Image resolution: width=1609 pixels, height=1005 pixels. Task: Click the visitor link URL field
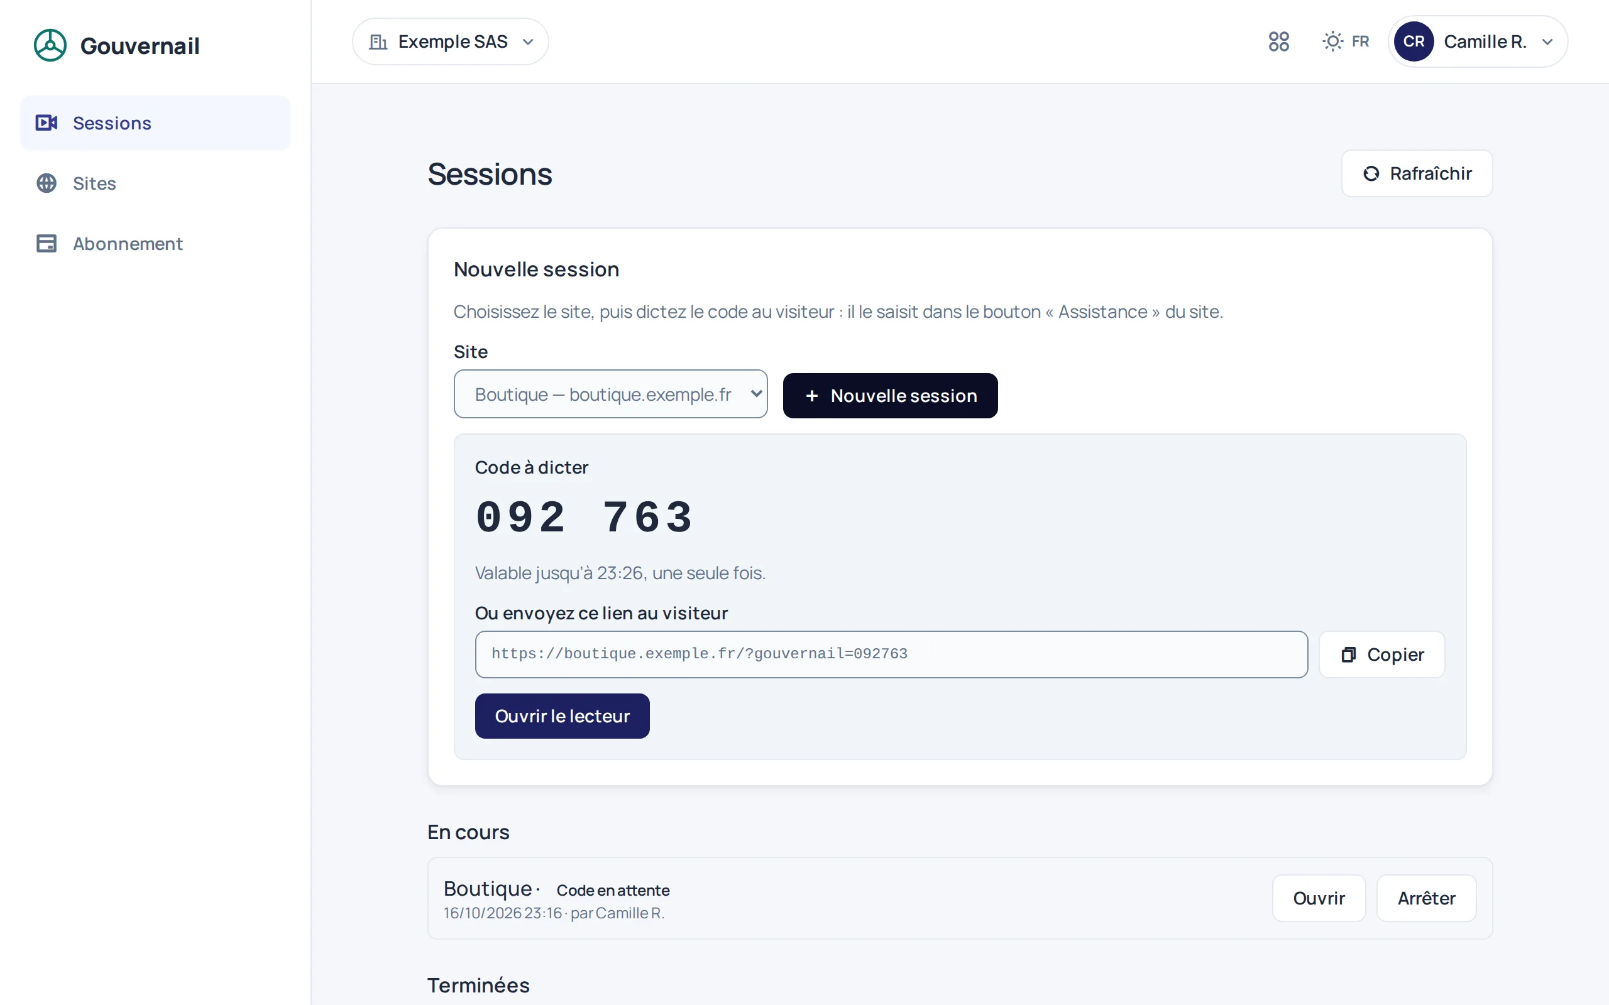(x=891, y=654)
